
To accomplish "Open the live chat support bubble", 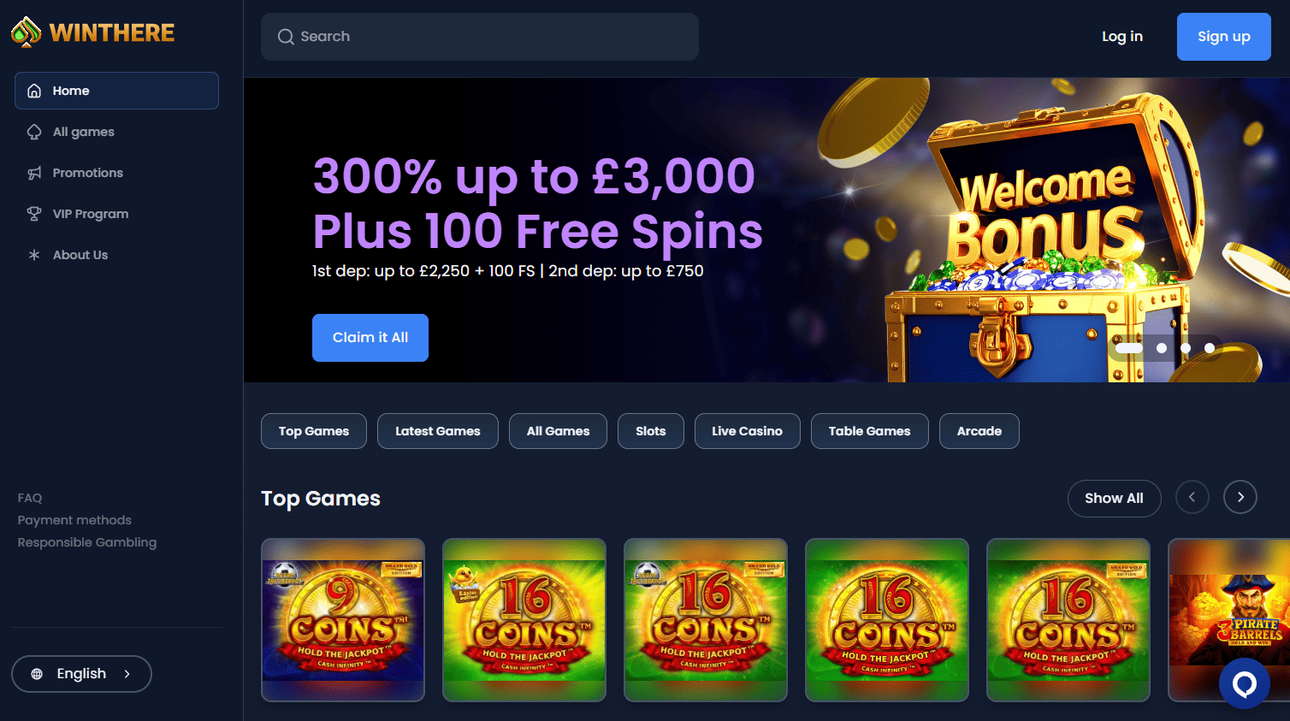I will tap(1245, 683).
